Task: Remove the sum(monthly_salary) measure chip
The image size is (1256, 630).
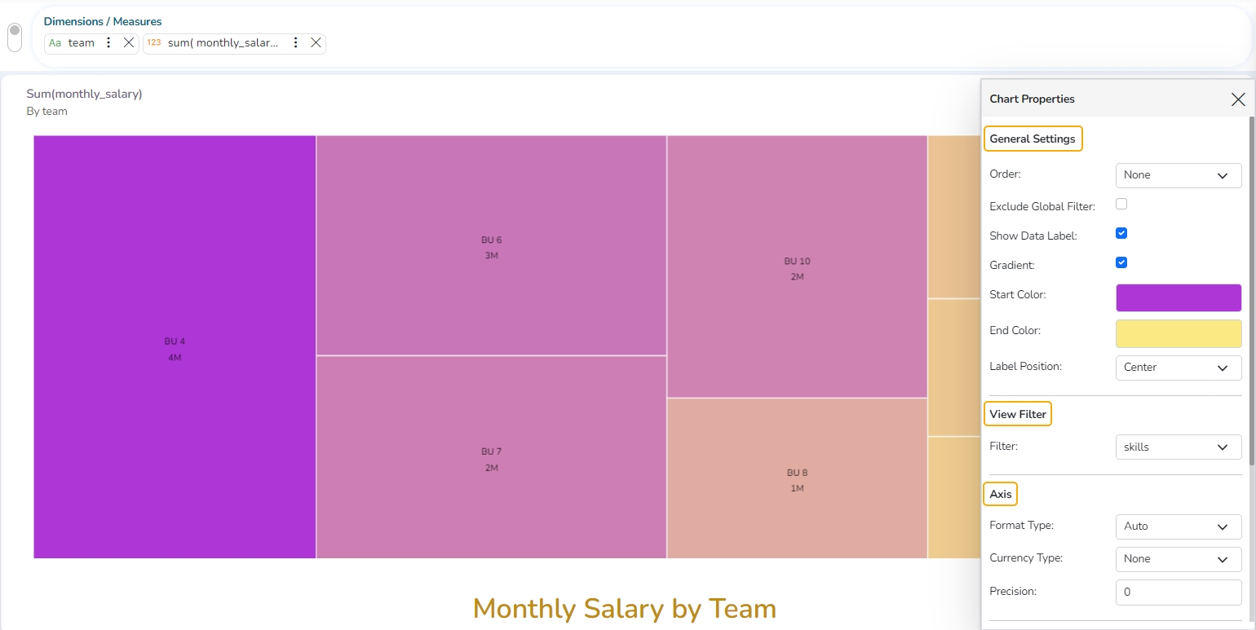Action: click(316, 43)
